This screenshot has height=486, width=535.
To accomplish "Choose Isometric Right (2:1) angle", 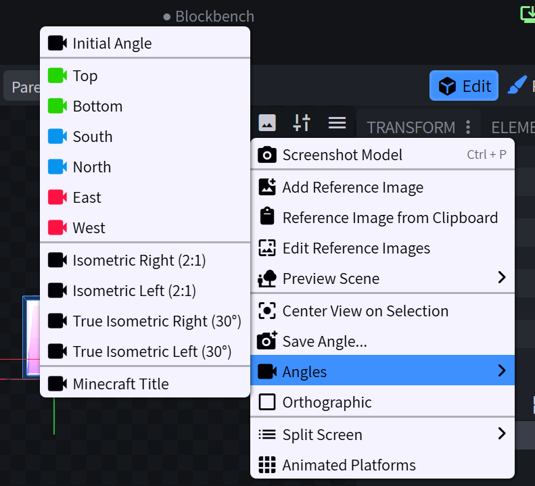I will tap(139, 260).
